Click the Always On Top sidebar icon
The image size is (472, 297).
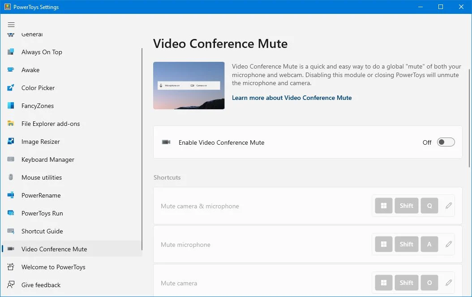point(11,52)
